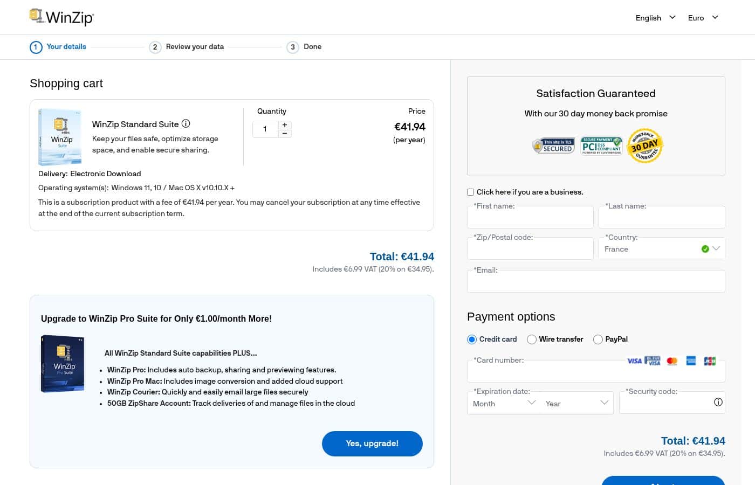Click the shopping cart "Total: €41.94" text
This screenshot has width=755, height=485.
click(402, 257)
